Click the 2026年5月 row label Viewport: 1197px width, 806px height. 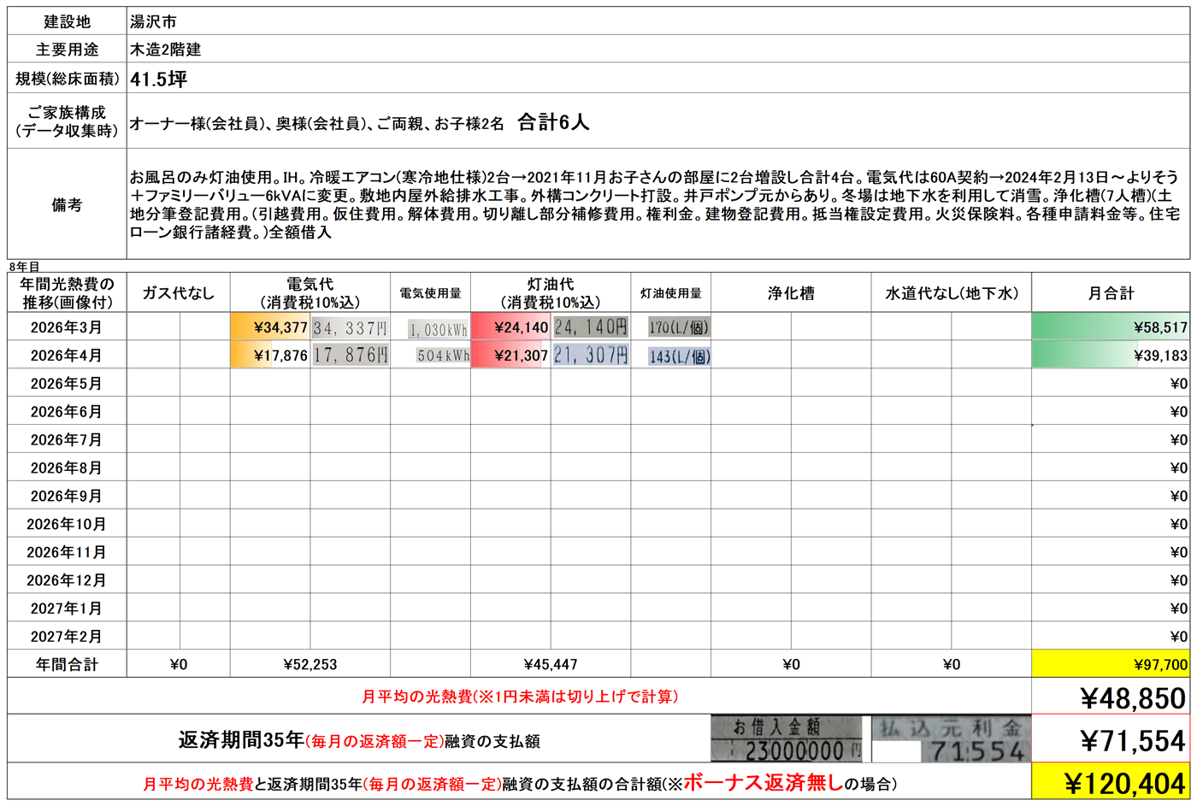[67, 384]
